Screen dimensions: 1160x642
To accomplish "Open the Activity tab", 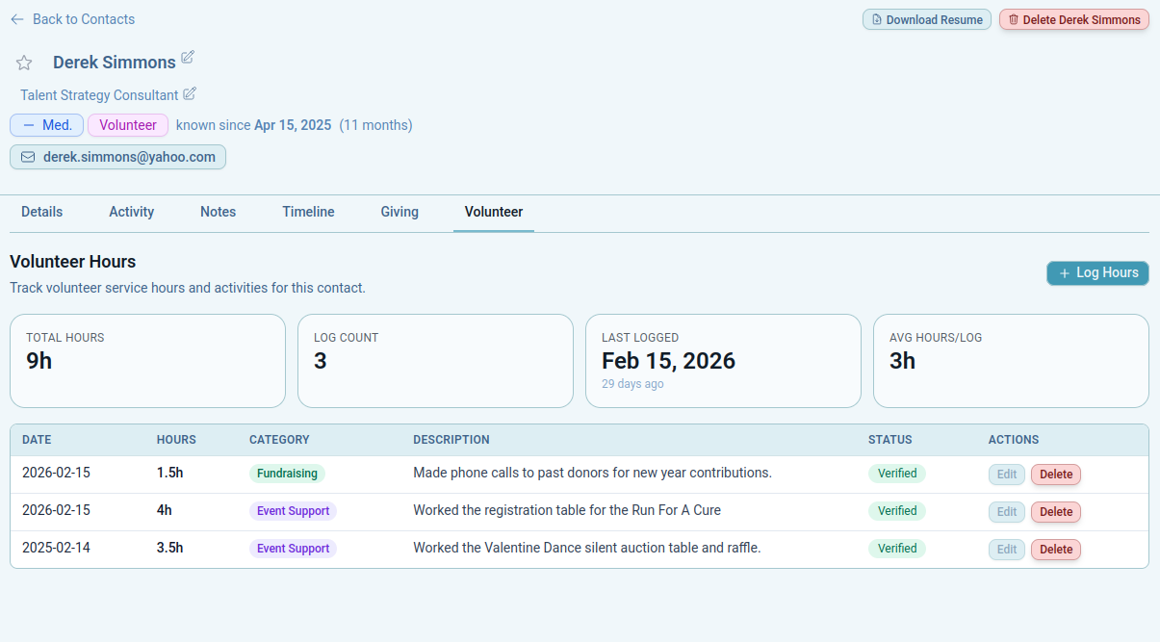I will (131, 212).
